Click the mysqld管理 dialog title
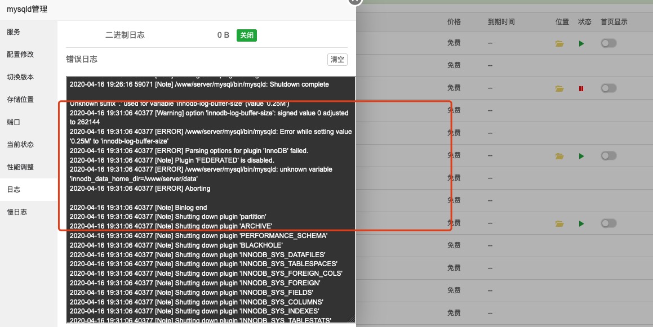653x327 pixels. pyautogui.click(x=27, y=9)
